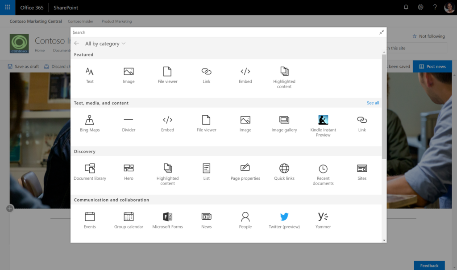This screenshot has width=457, height=270.
Task: Open the Feedback button
Action: click(x=429, y=266)
